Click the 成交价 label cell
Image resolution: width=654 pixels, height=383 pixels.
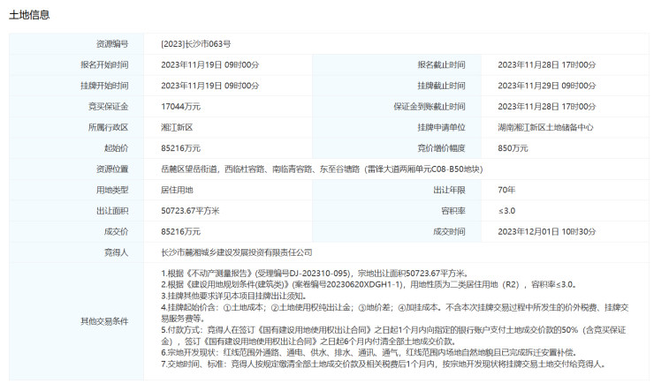click(x=117, y=231)
